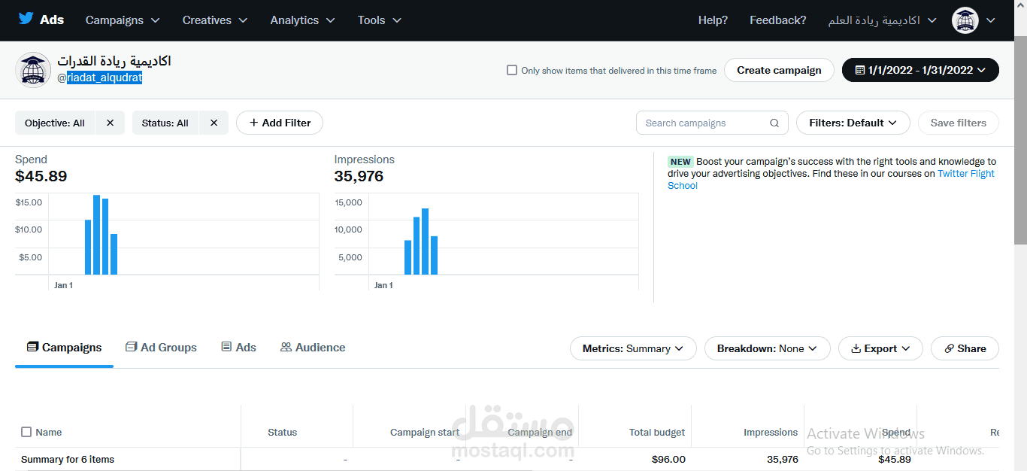Switch to the Audience tab
The image size is (1027, 471).
(x=313, y=348)
